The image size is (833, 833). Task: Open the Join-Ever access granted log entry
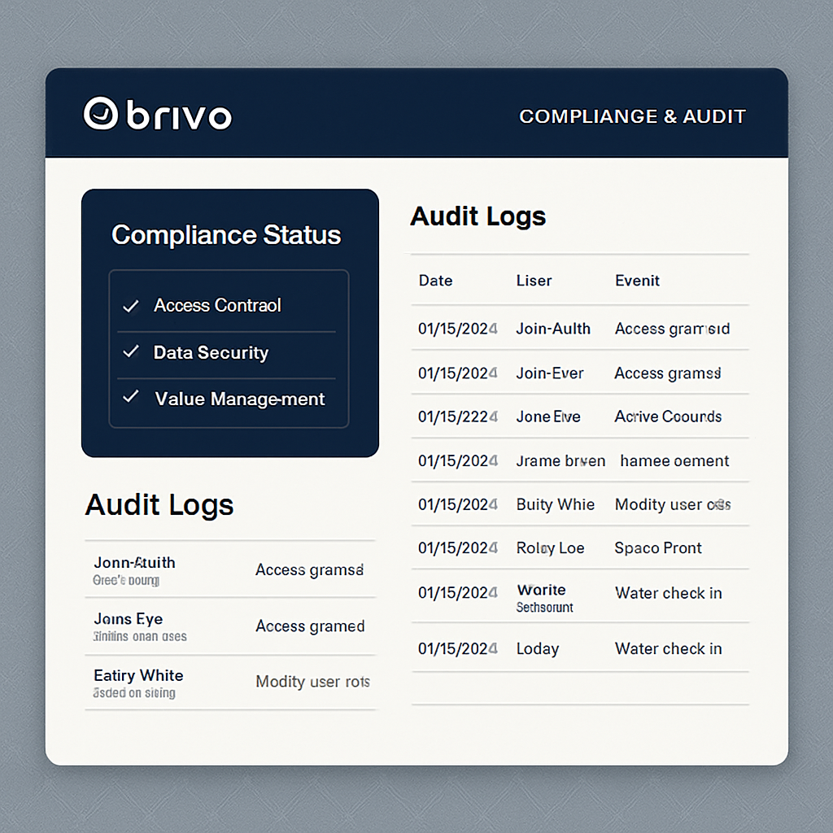579,373
